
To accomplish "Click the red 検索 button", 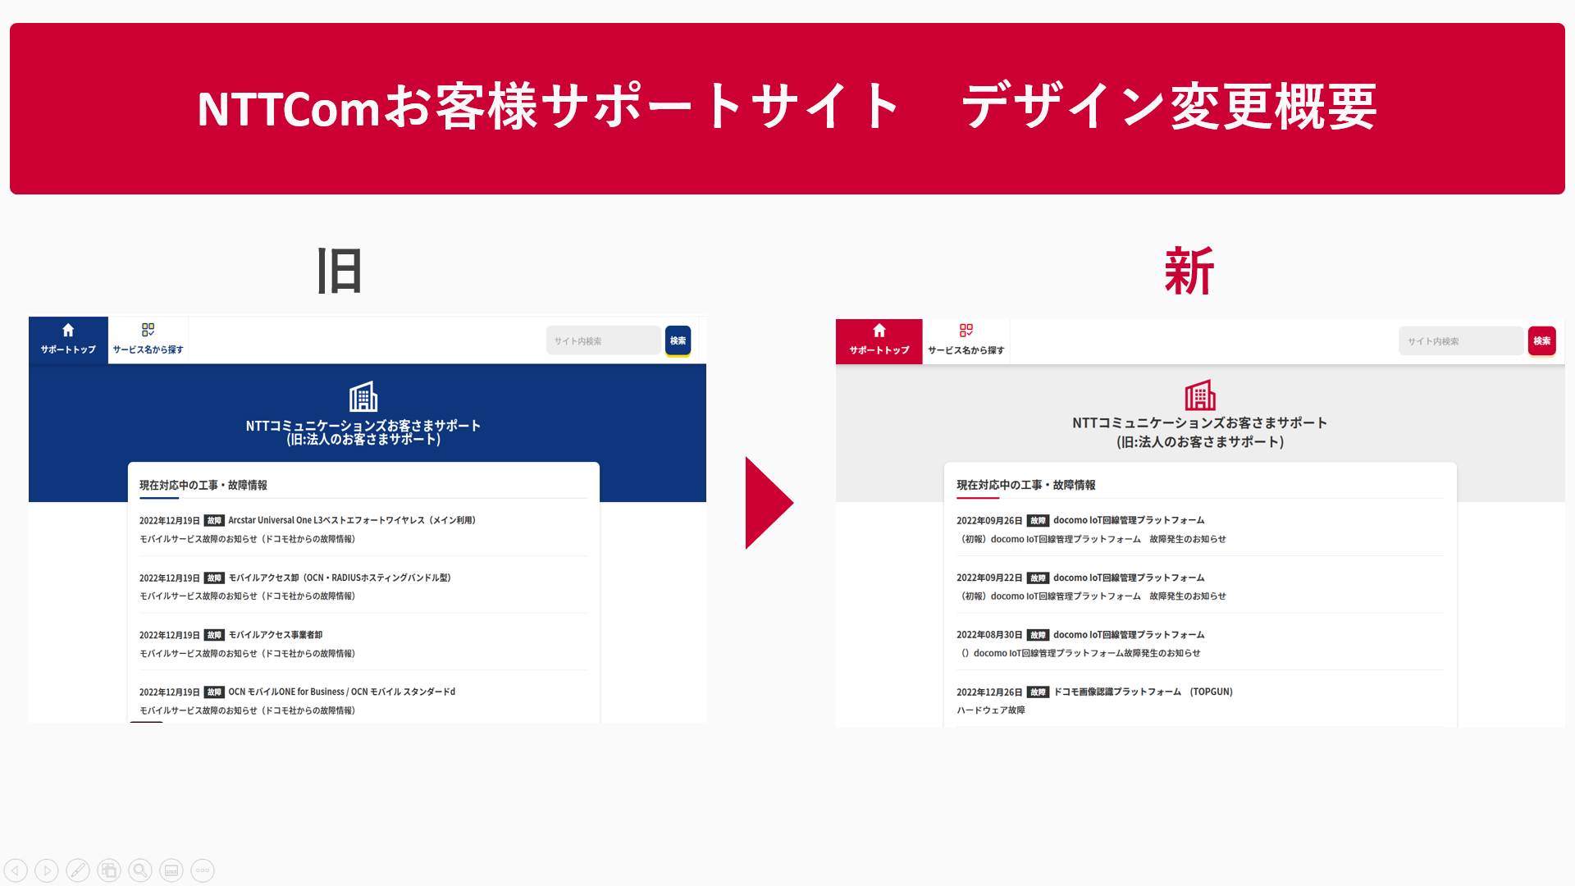I will [1542, 341].
